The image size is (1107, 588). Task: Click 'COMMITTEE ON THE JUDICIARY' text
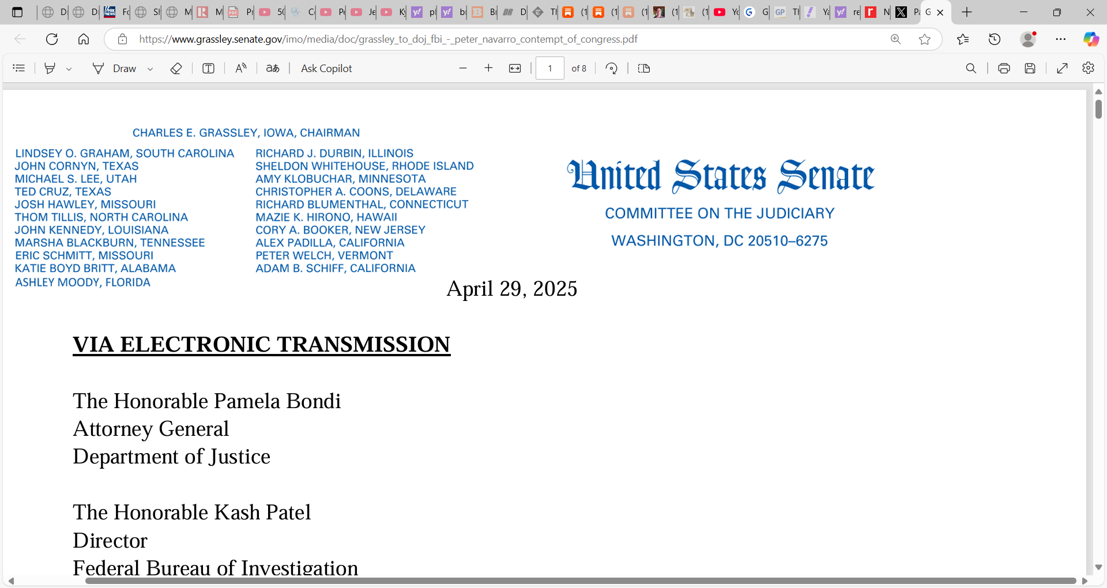pos(720,213)
